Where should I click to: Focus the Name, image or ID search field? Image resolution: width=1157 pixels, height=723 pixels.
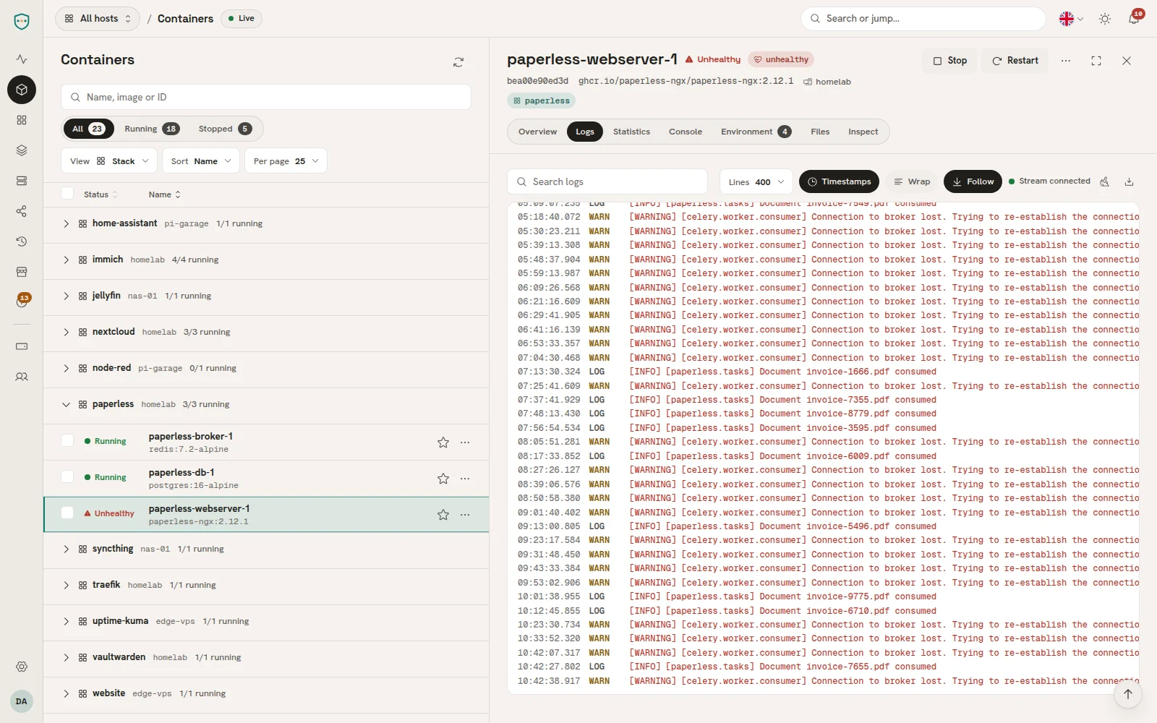coord(266,97)
